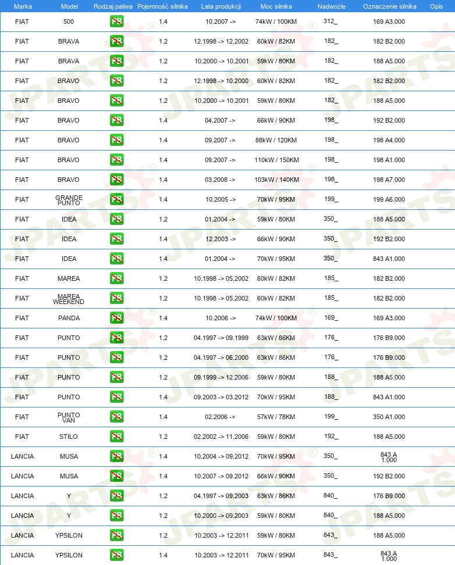This screenshot has width=455, height=565.
Task: Click fuel icon for MUSA 10.2004 -> 09.2012 row
Action: click(x=116, y=456)
